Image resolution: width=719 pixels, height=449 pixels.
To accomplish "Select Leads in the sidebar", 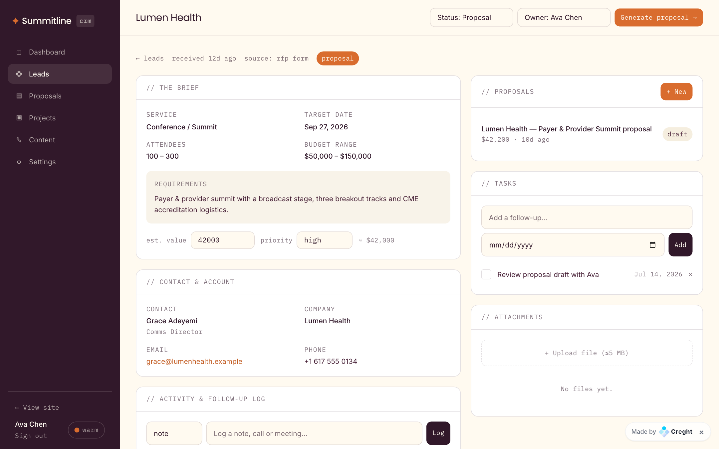I will (x=60, y=74).
